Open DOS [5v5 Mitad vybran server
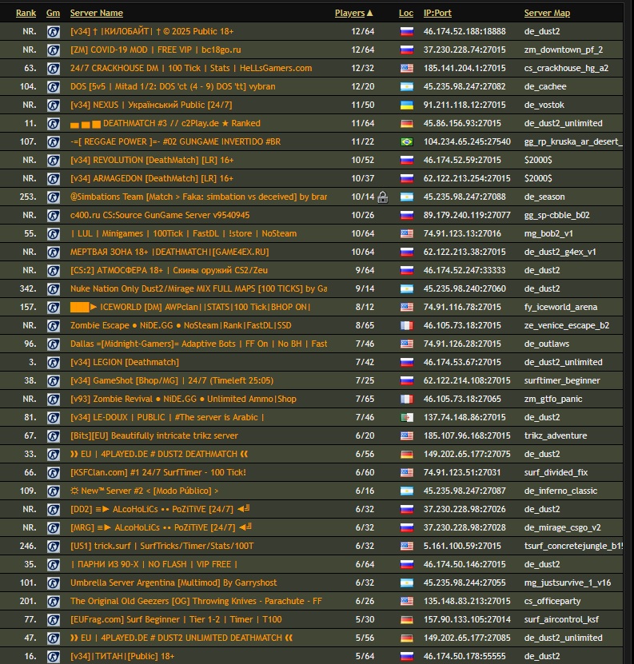 click(173, 86)
